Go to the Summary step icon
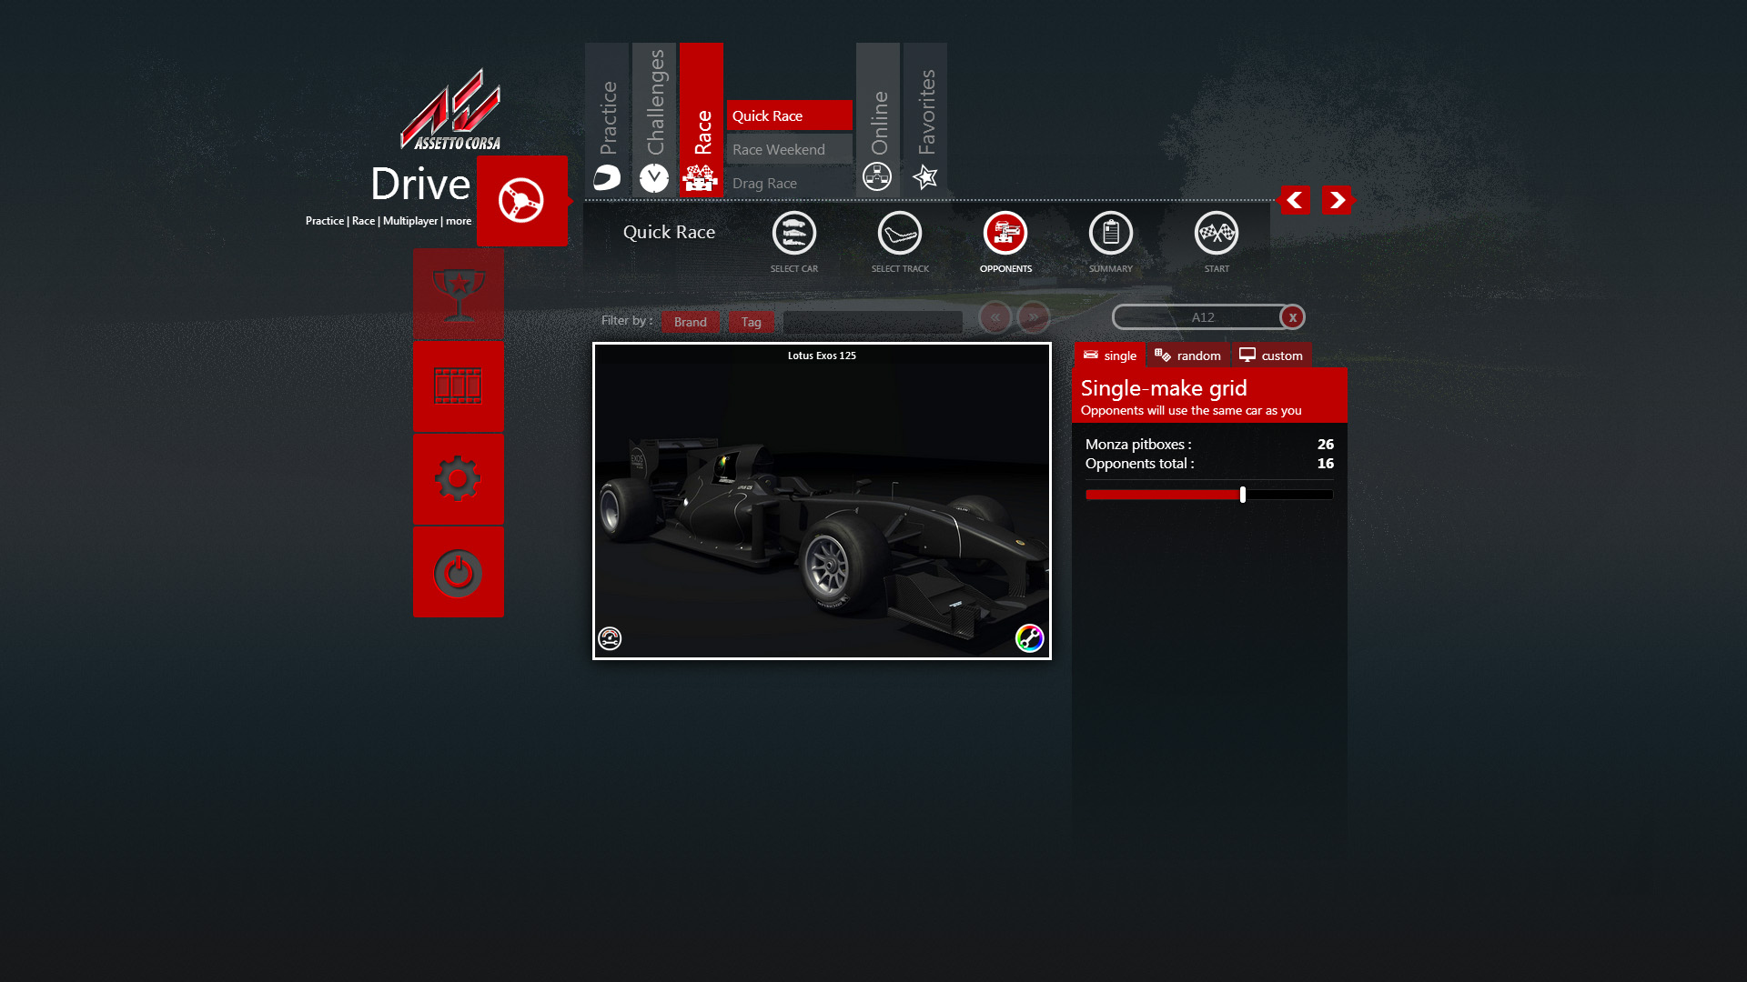This screenshot has width=1747, height=982. pos(1110,234)
